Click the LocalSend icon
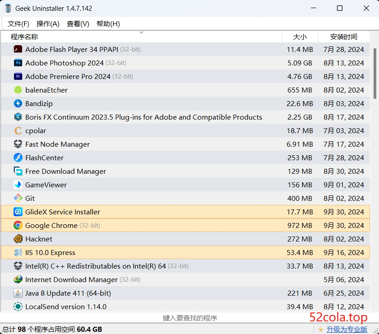Image resolution: width=379 pixels, height=334 pixels. click(x=18, y=306)
